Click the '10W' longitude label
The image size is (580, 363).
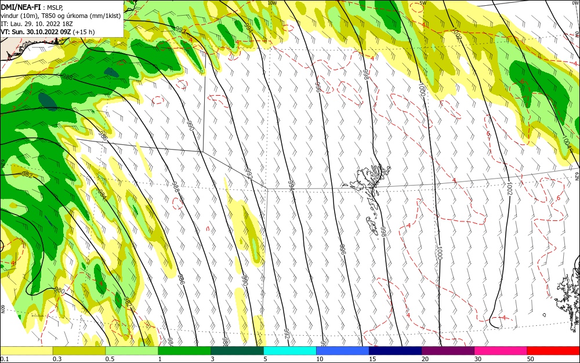(272, 3)
